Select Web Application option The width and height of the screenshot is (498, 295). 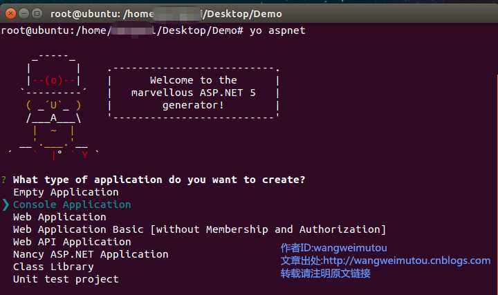click(x=59, y=217)
